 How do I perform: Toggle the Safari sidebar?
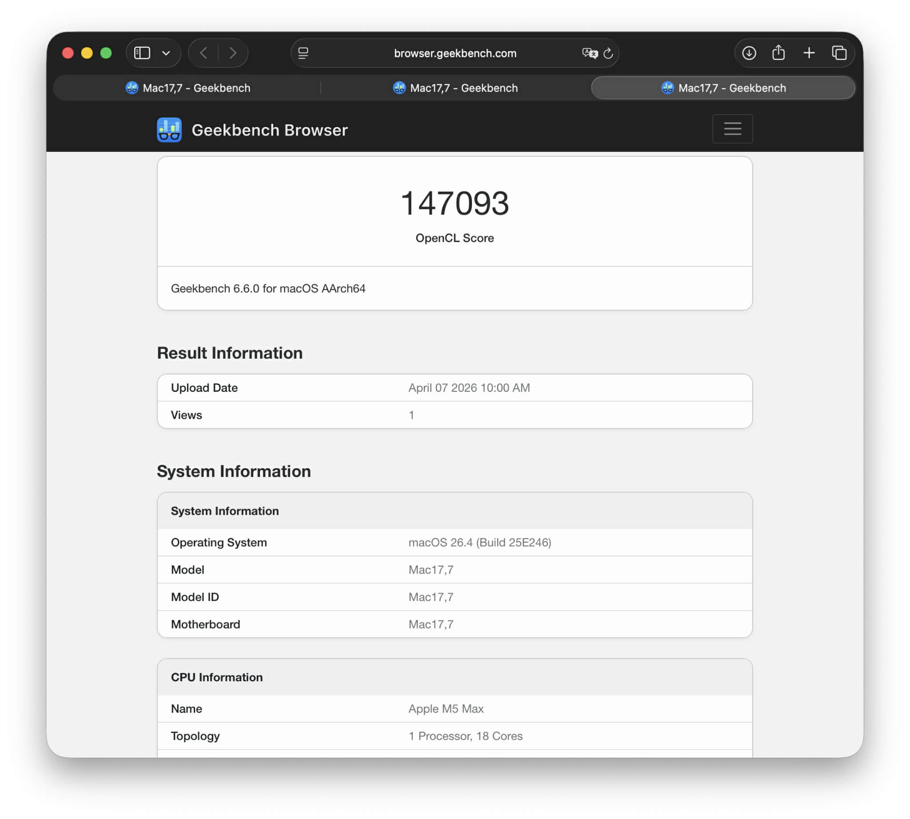(x=142, y=53)
